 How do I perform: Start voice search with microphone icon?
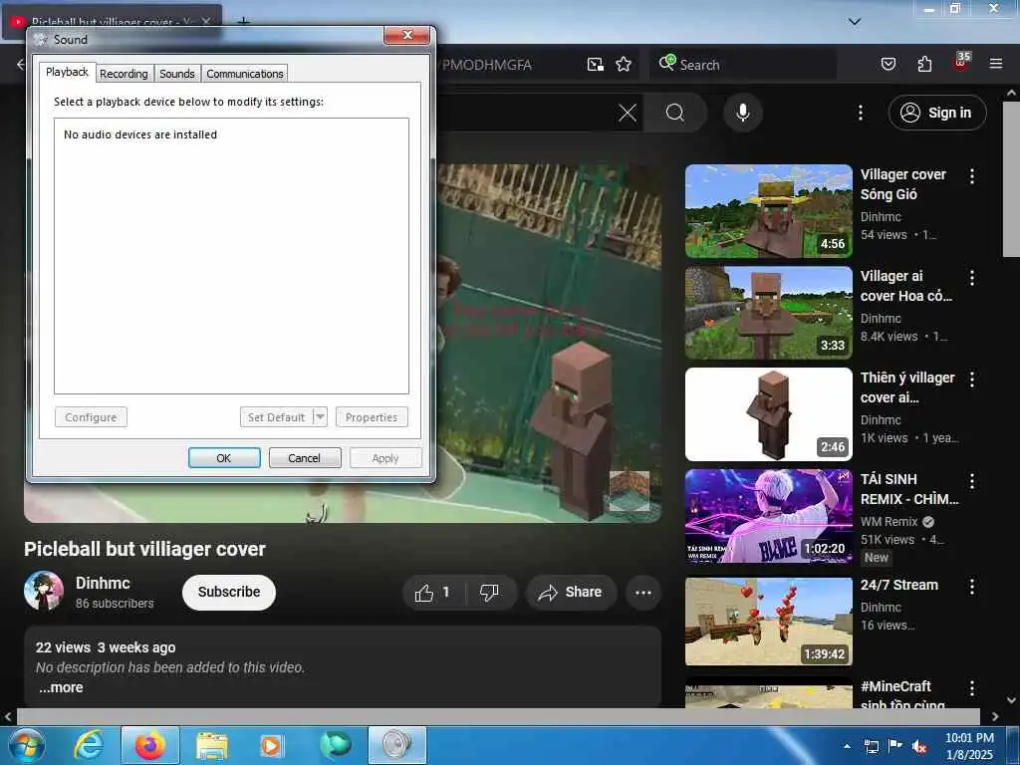pos(742,114)
